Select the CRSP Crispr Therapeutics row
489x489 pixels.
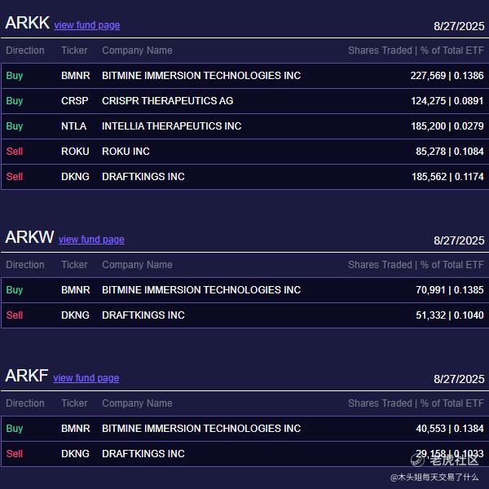(x=244, y=101)
